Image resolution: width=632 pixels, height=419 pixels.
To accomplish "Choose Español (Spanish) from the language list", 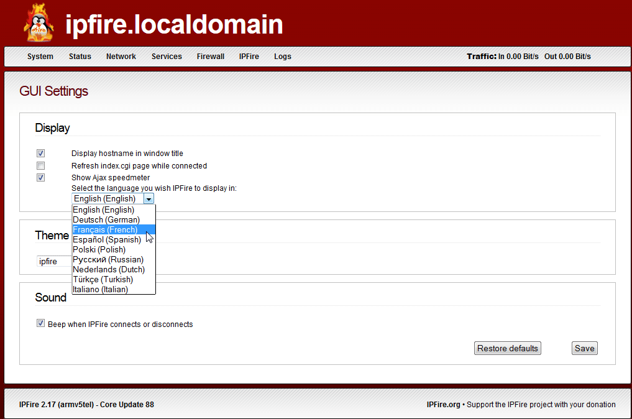I will point(114,239).
